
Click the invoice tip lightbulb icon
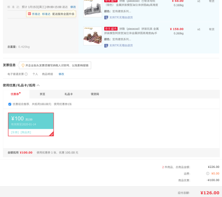pos(23,65)
